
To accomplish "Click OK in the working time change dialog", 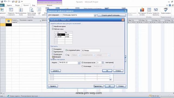I will pyautogui.click(x=110, y=86).
